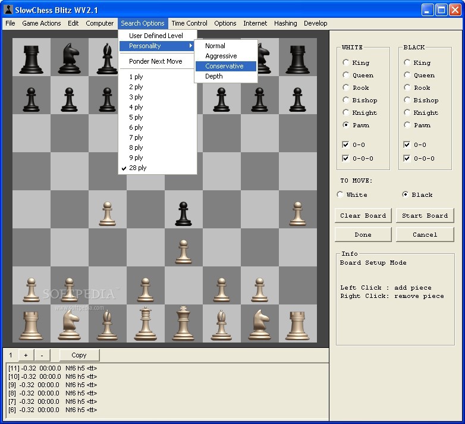Click the white queen on d1
The width and height of the screenshot is (465, 424).
pos(145,324)
